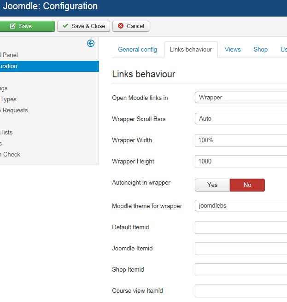
Task: Open the 'Open Moodle links in' dropdown
Action: coord(240,98)
